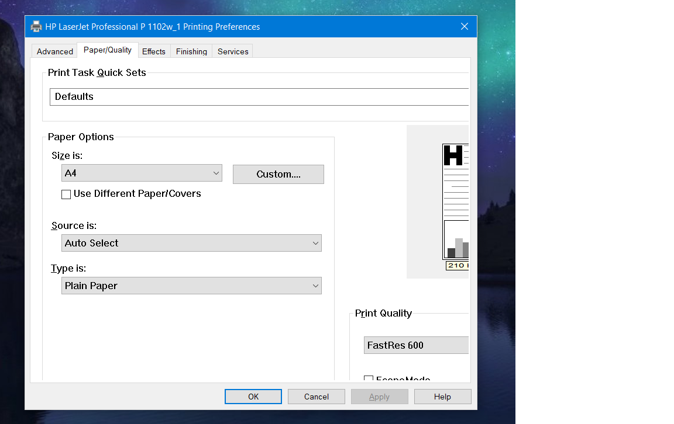Screen dimensions: 674x424
Task: Open the Effects tab
Action: coord(154,51)
